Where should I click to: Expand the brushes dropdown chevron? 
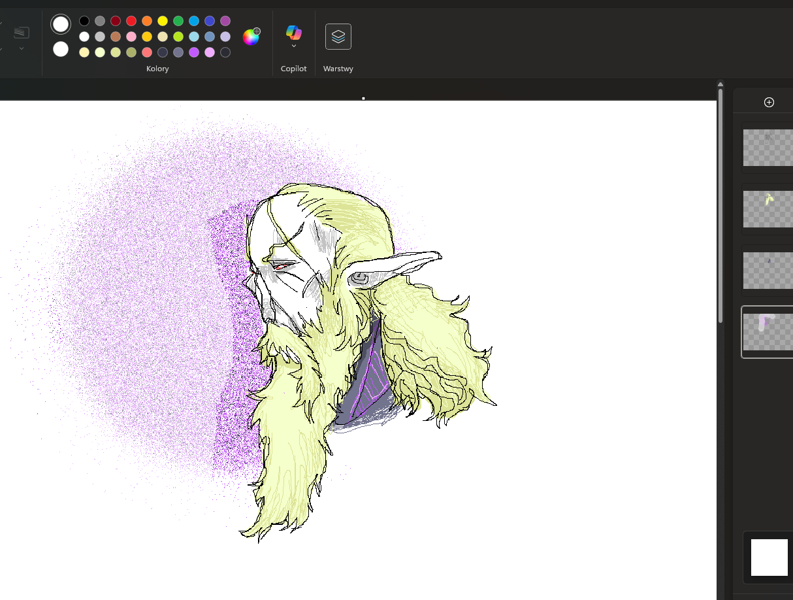[22, 48]
